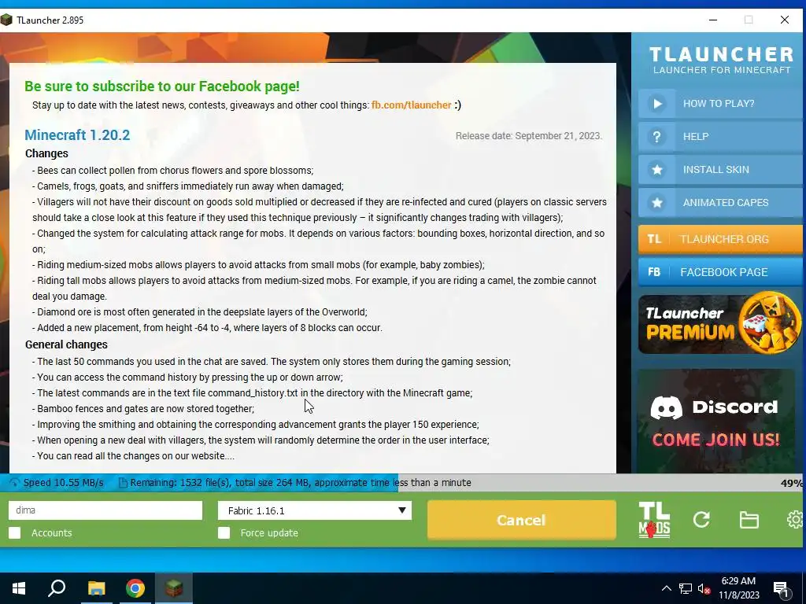Select TLauncher taskbar icon
806x604 pixels.
(174, 588)
